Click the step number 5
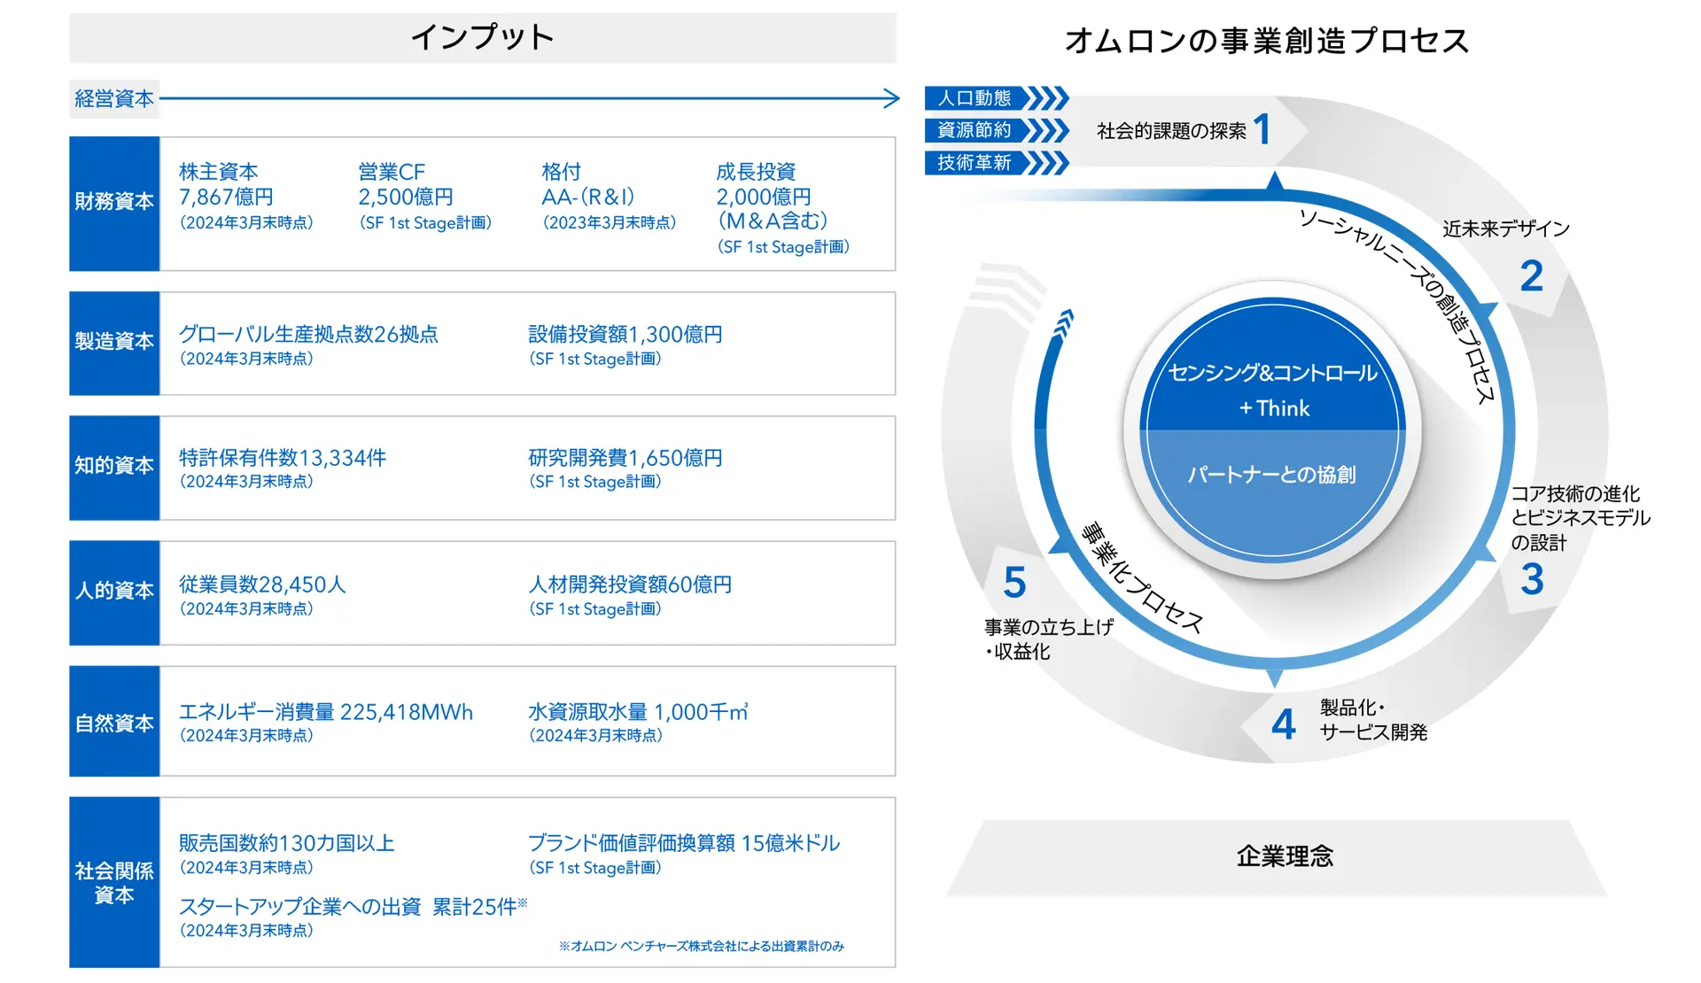The width and height of the screenshot is (1701, 983). click(1014, 583)
